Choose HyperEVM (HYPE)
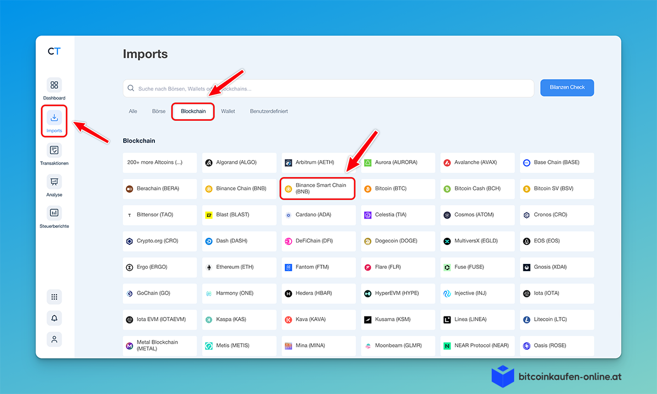Image resolution: width=657 pixels, height=394 pixels. point(398,293)
